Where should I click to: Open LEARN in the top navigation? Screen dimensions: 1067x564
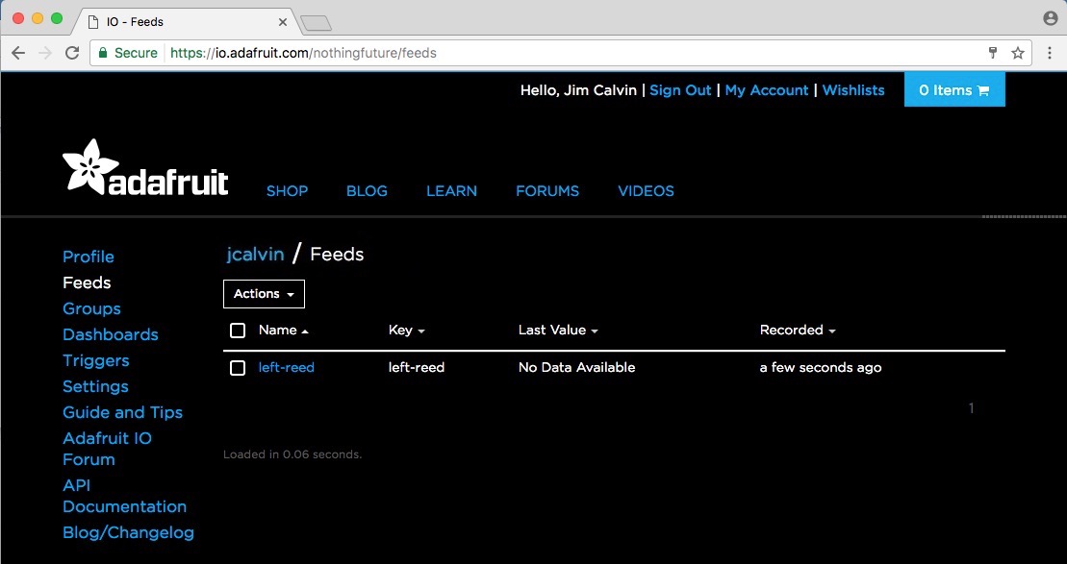pyautogui.click(x=451, y=191)
